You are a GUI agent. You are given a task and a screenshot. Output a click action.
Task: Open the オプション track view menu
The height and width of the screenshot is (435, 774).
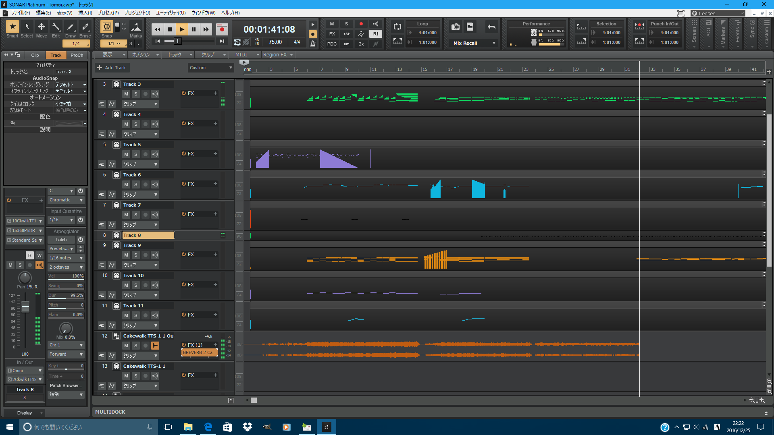[144, 55]
